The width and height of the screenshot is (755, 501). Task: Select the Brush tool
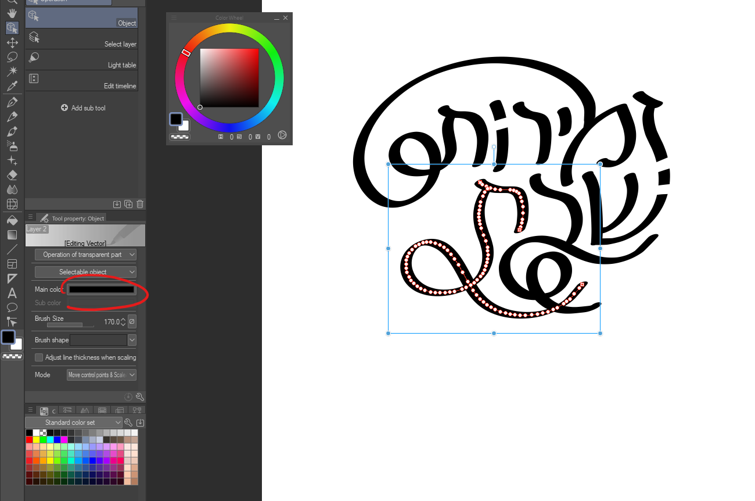tap(12, 131)
